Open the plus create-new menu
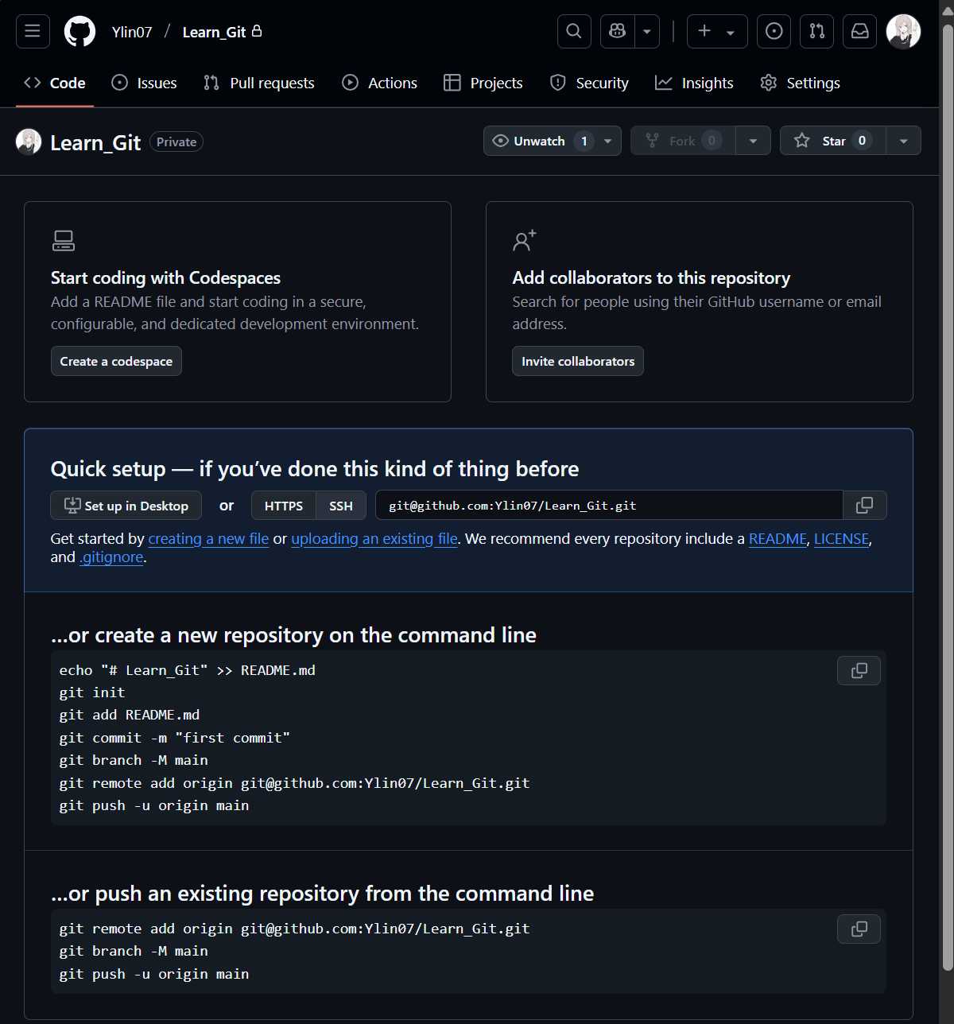954x1024 pixels. pyautogui.click(x=717, y=31)
